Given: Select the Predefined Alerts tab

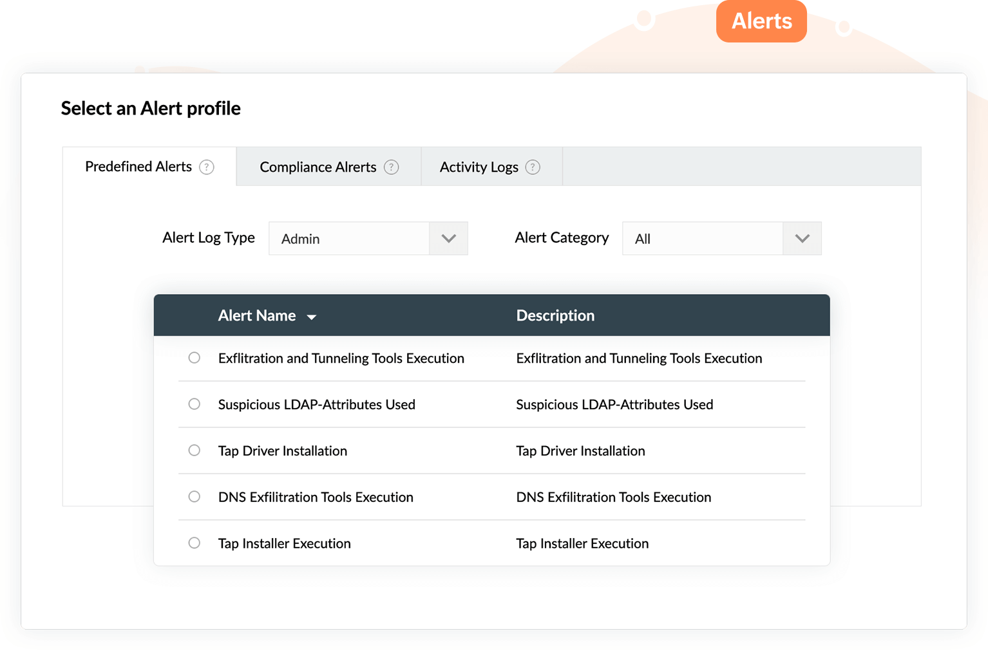Looking at the screenshot, I should [138, 167].
